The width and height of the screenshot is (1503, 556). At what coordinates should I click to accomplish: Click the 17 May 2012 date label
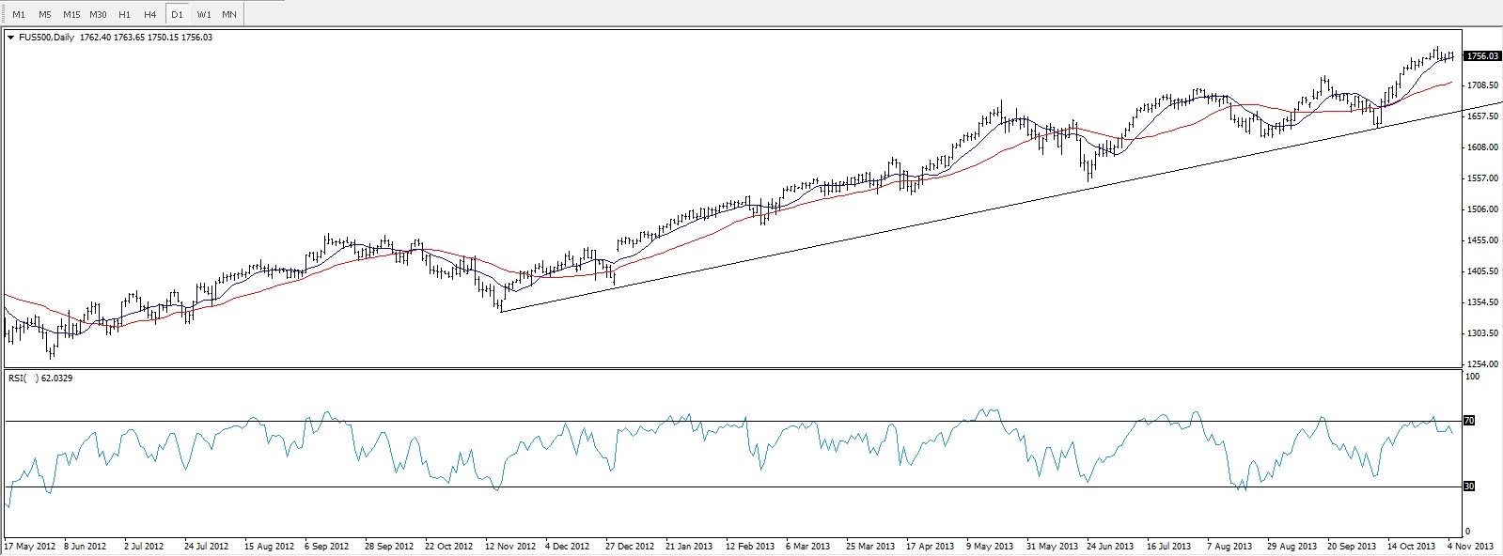click(30, 546)
